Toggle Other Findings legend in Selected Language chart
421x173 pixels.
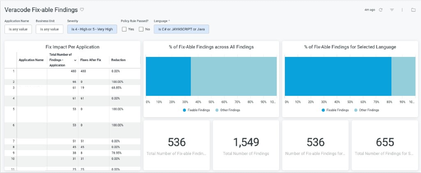(x=366, y=110)
